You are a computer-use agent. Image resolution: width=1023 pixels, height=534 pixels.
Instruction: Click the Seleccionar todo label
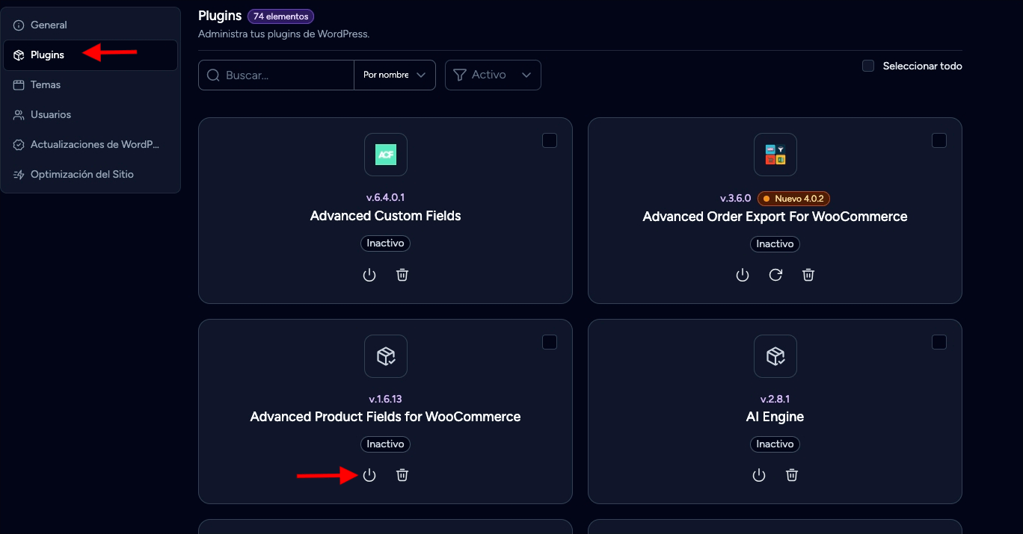(922, 66)
